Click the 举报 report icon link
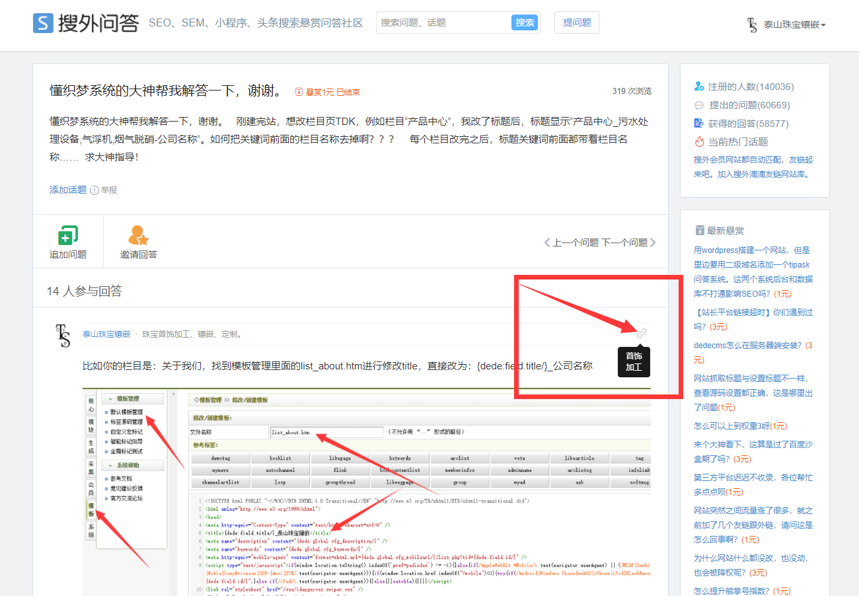This screenshot has width=859, height=596. tap(104, 190)
